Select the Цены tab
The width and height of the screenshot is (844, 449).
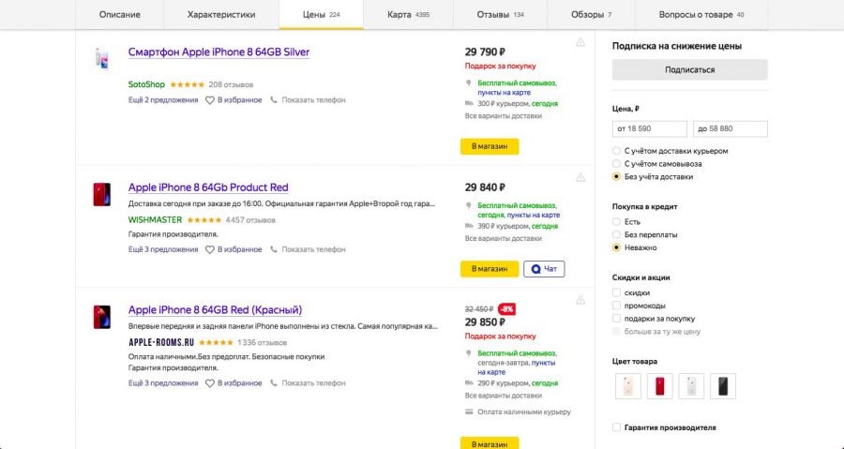pyautogui.click(x=322, y=14)
